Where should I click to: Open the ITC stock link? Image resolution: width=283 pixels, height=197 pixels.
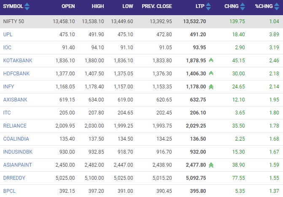click(7, 113)
